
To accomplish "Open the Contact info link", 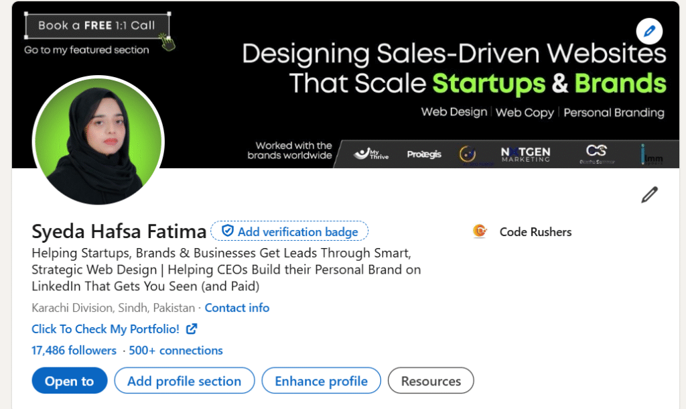I will (237, 308).
